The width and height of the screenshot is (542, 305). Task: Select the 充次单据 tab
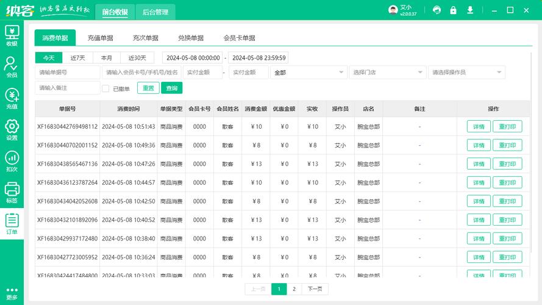coord(146,38)
